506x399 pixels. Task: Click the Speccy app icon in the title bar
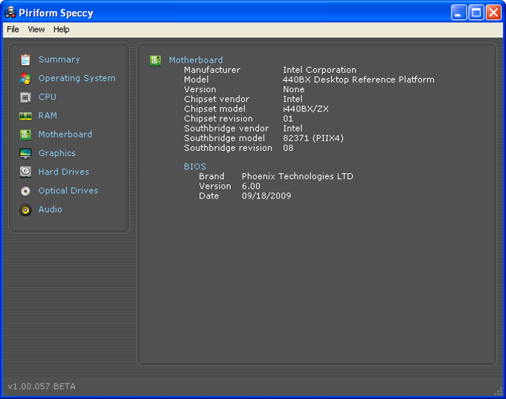point(10,12)
